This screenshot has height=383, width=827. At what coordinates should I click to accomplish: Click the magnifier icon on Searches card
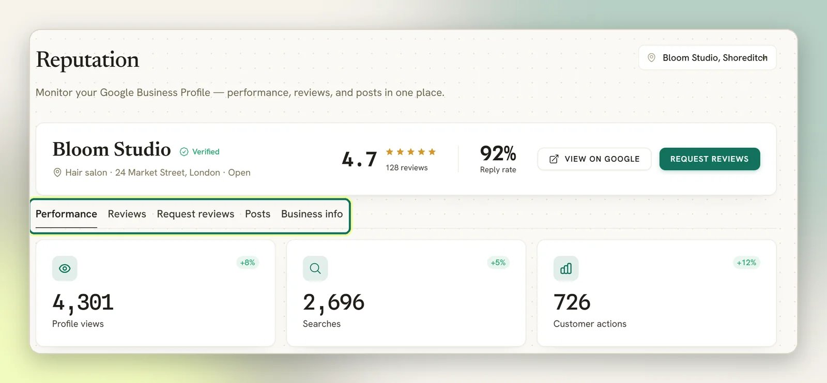point(315,268)
